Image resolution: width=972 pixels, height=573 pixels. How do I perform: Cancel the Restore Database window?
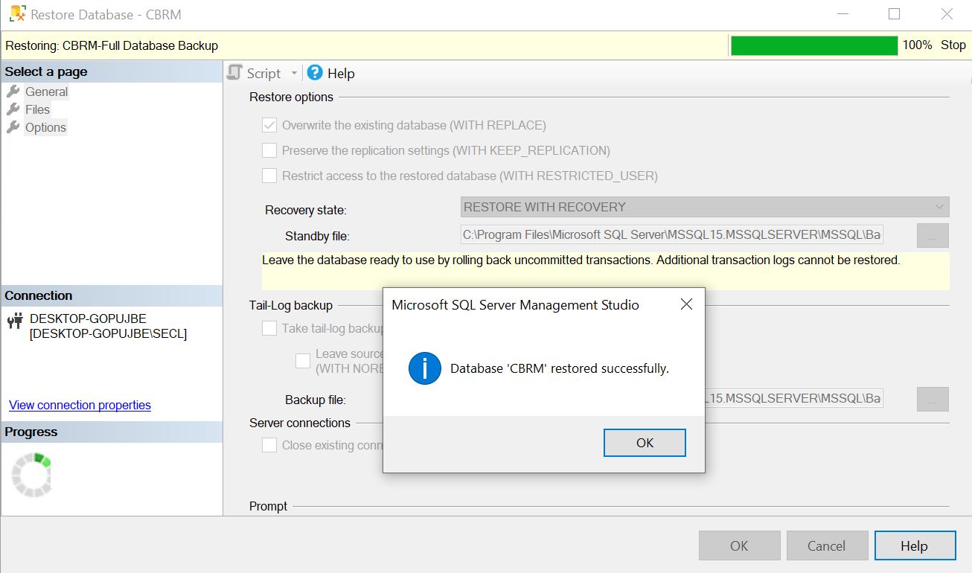827,545
